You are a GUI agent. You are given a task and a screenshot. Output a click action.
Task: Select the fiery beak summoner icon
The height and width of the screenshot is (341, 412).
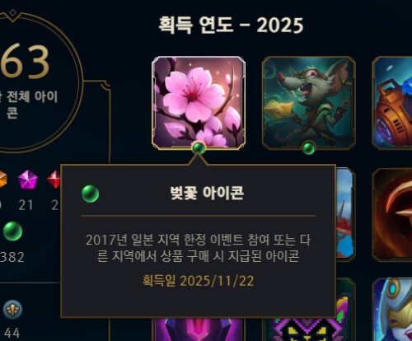pos(392,215)
